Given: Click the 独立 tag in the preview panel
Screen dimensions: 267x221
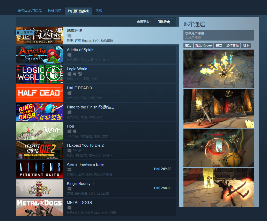Looking at the screenshot, I should 219,45.
